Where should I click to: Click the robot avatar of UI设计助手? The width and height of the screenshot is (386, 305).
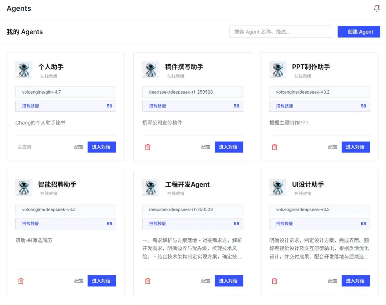pyautogui.click(x=278, y=187)
